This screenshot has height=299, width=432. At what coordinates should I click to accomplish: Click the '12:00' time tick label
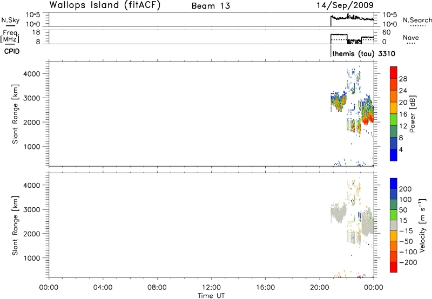[x=211, y=288]
